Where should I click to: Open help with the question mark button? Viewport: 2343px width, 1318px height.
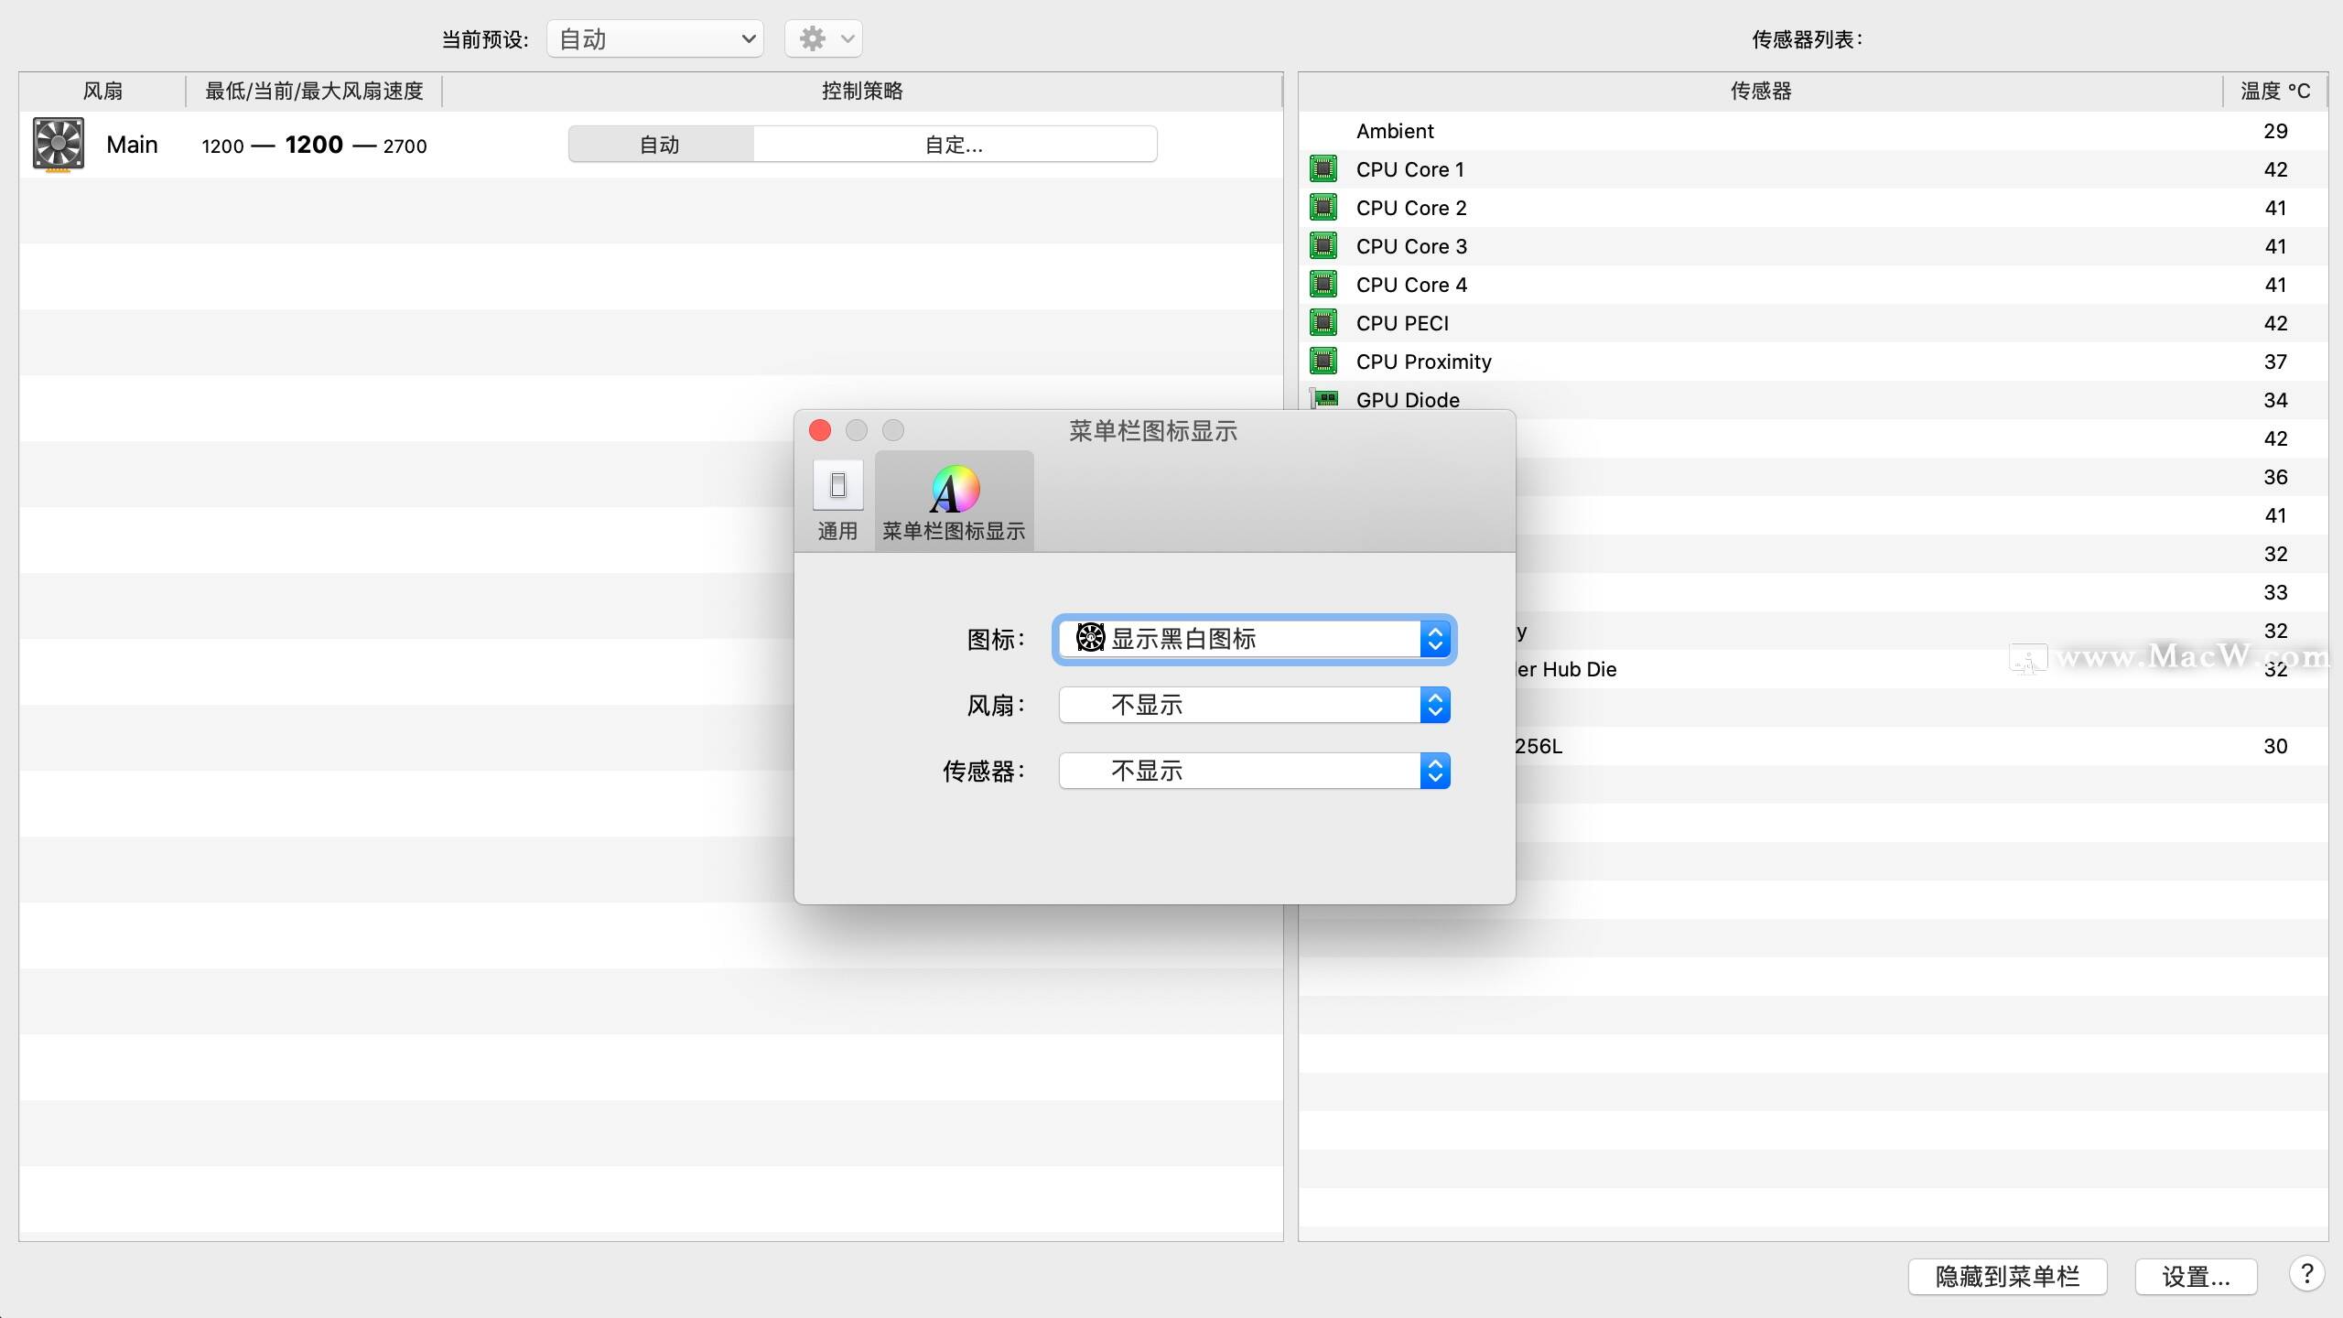point(2306,1274)
